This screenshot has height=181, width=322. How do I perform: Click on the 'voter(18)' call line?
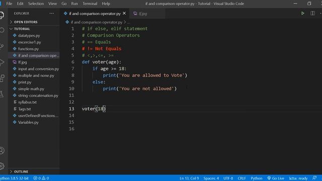point(94,109)
